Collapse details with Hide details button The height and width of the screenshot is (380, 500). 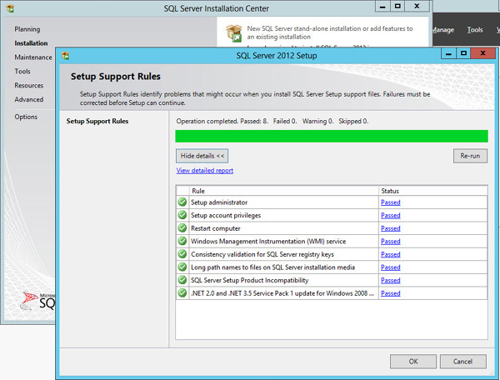click(x=202, y=156)
